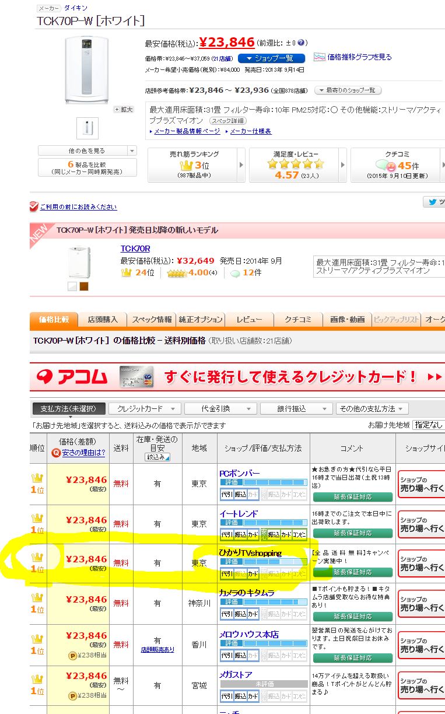This screenshot has width=445, height=714.
Task: Select the brown color swatch under TCK70R
Action: [x=83, y=286]
